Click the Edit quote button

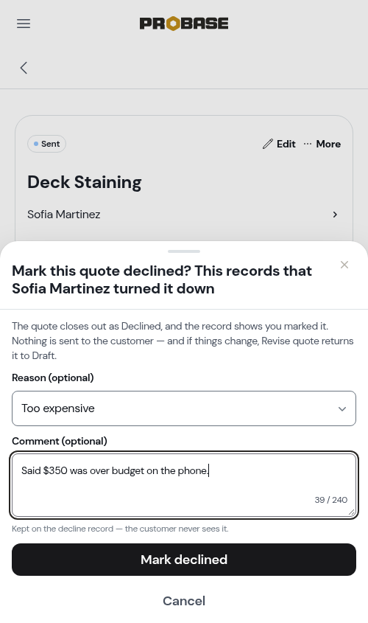pos(279,144)
